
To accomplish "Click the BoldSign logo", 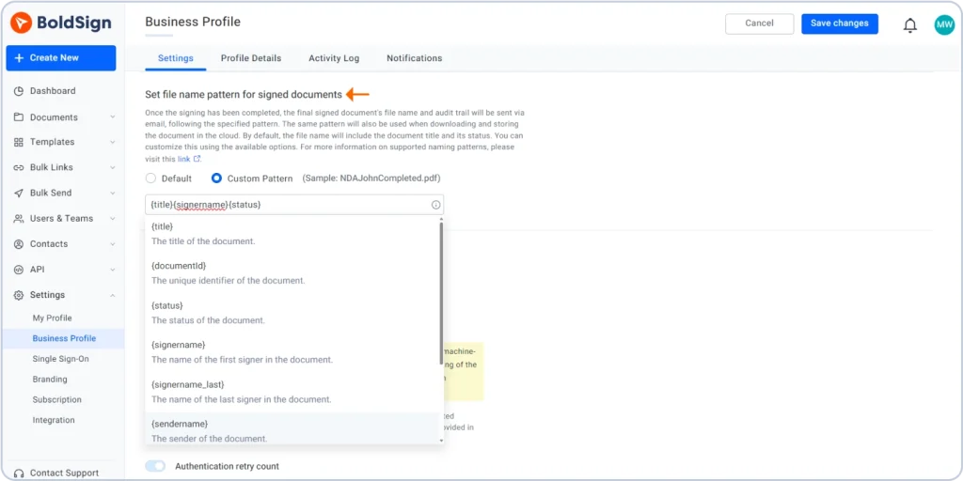I will point(61,23).
